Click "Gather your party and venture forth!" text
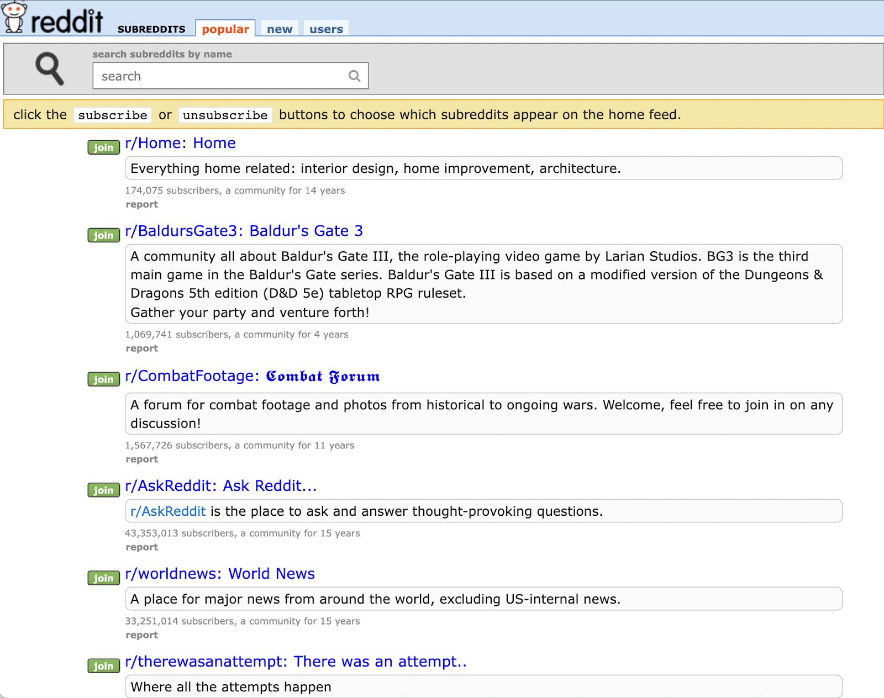 [250, 313]
